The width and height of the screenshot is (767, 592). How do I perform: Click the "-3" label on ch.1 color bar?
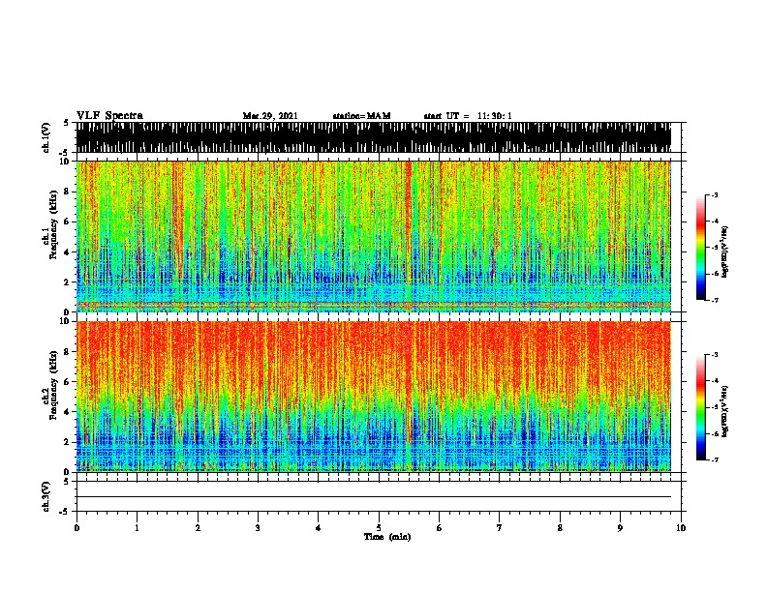tap(714, 194)
